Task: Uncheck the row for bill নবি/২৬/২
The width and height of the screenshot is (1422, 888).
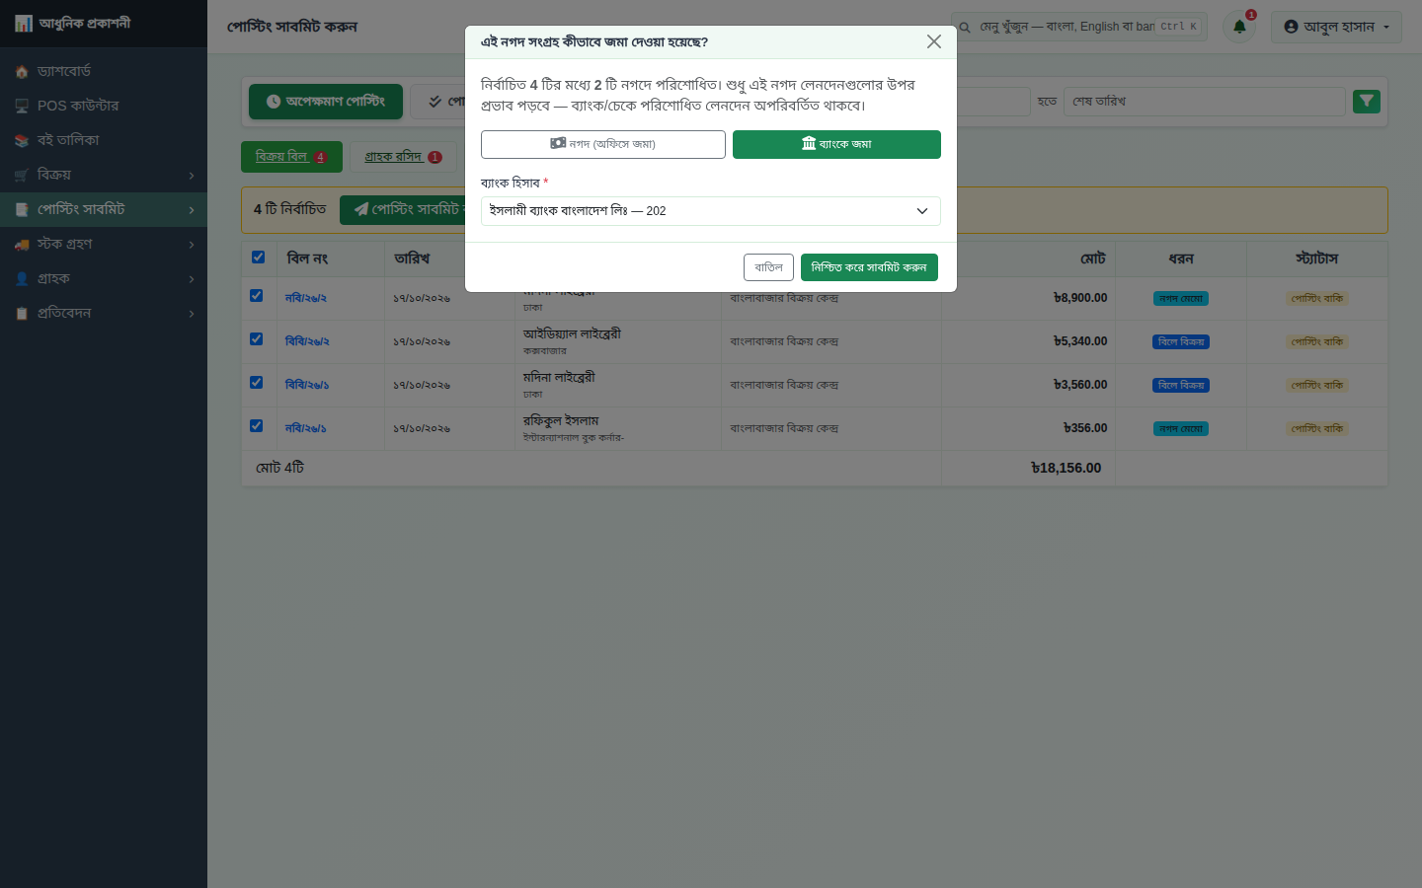Action: pyautogui.click(x=257, y=296)
